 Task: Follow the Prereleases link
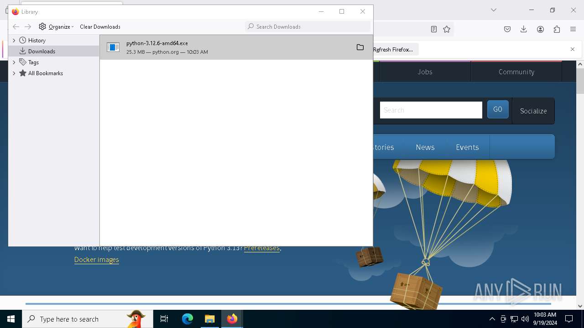pyautogui.click(x=262, y=248)
